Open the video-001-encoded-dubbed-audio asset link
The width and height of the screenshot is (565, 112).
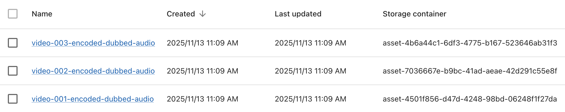pyautogui.click(x=93, y=99)
